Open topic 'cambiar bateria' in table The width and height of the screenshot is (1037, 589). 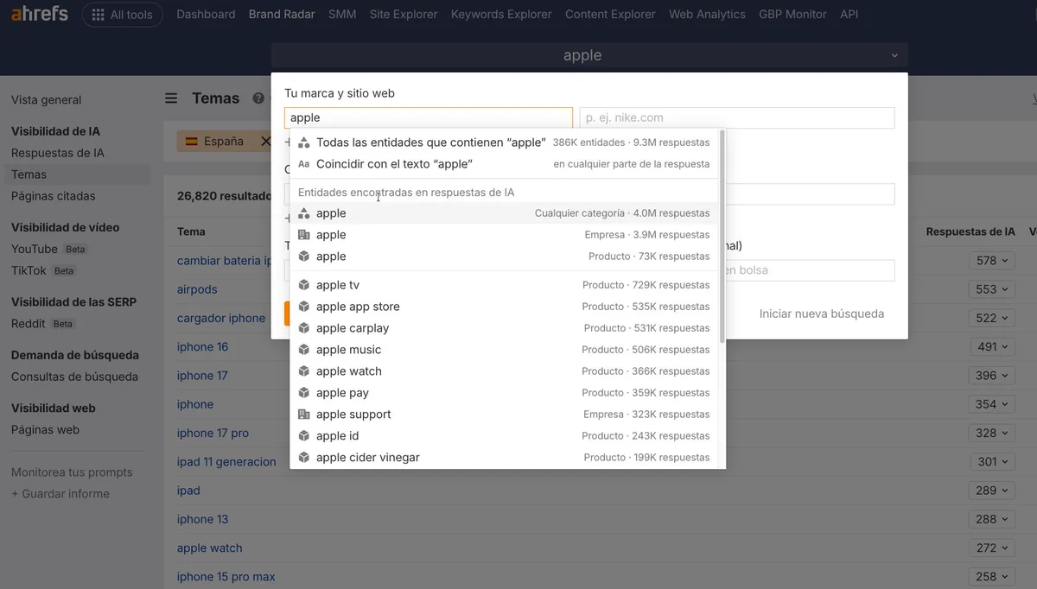(225, 261)
